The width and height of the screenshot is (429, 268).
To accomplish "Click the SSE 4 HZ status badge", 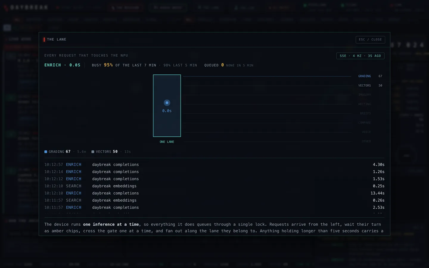I will coord(360,56).
